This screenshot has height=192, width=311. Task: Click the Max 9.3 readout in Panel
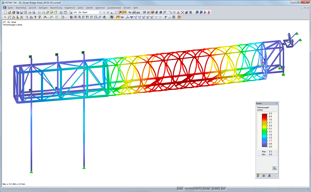click(x=267, y=151)
